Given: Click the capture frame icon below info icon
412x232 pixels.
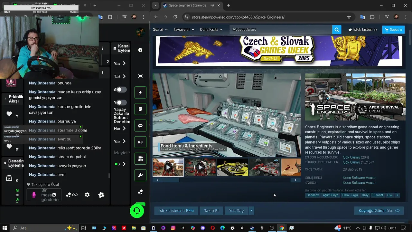Looking at the screenshot, I should (x=140, y=76).
